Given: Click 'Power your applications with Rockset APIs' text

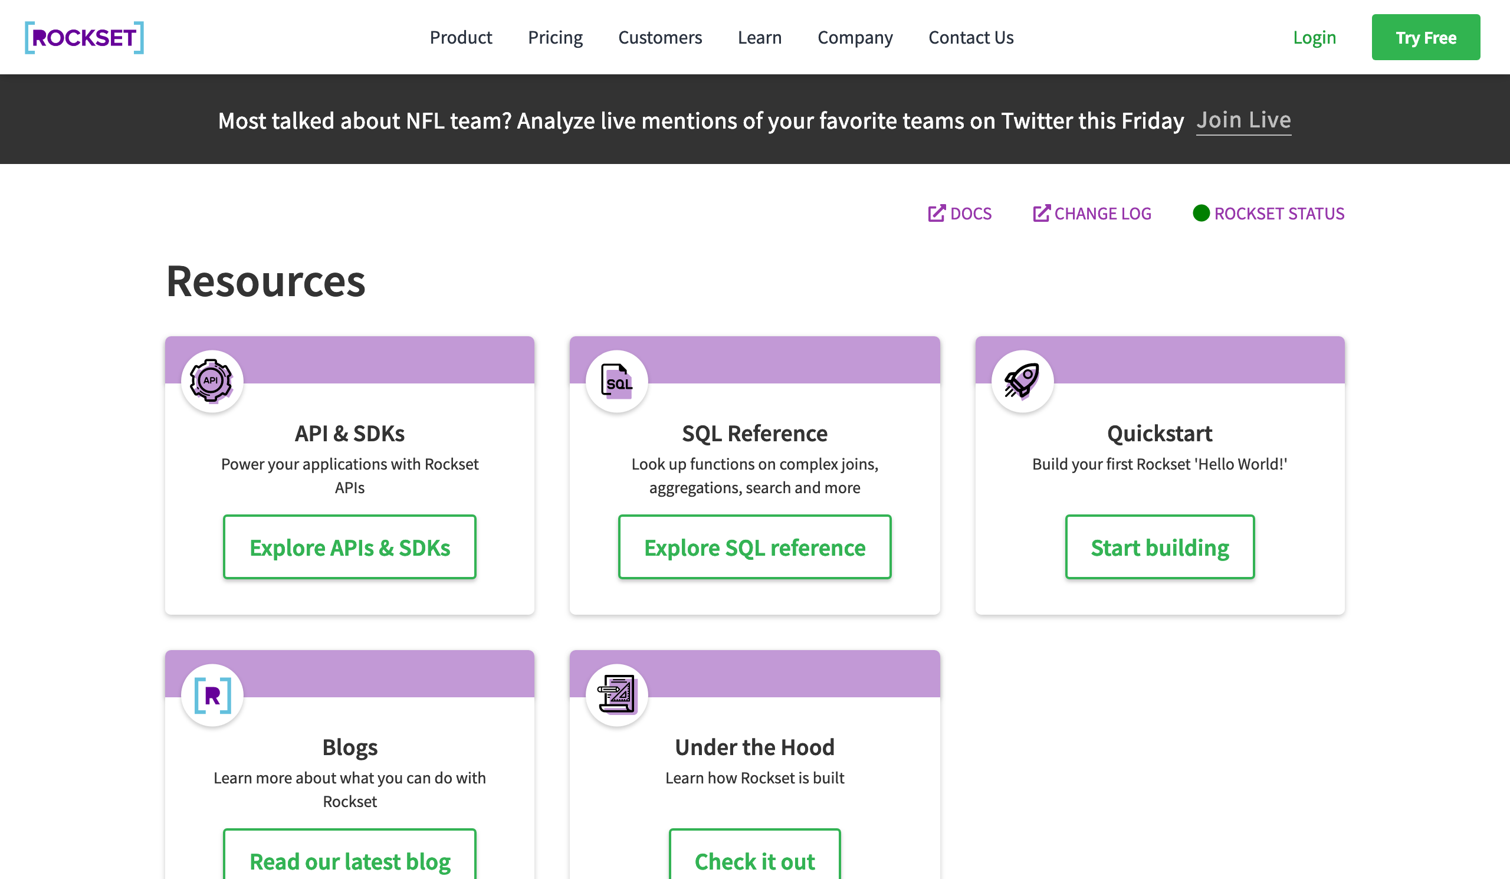Looking at the screenshot, I should [349, 475].
